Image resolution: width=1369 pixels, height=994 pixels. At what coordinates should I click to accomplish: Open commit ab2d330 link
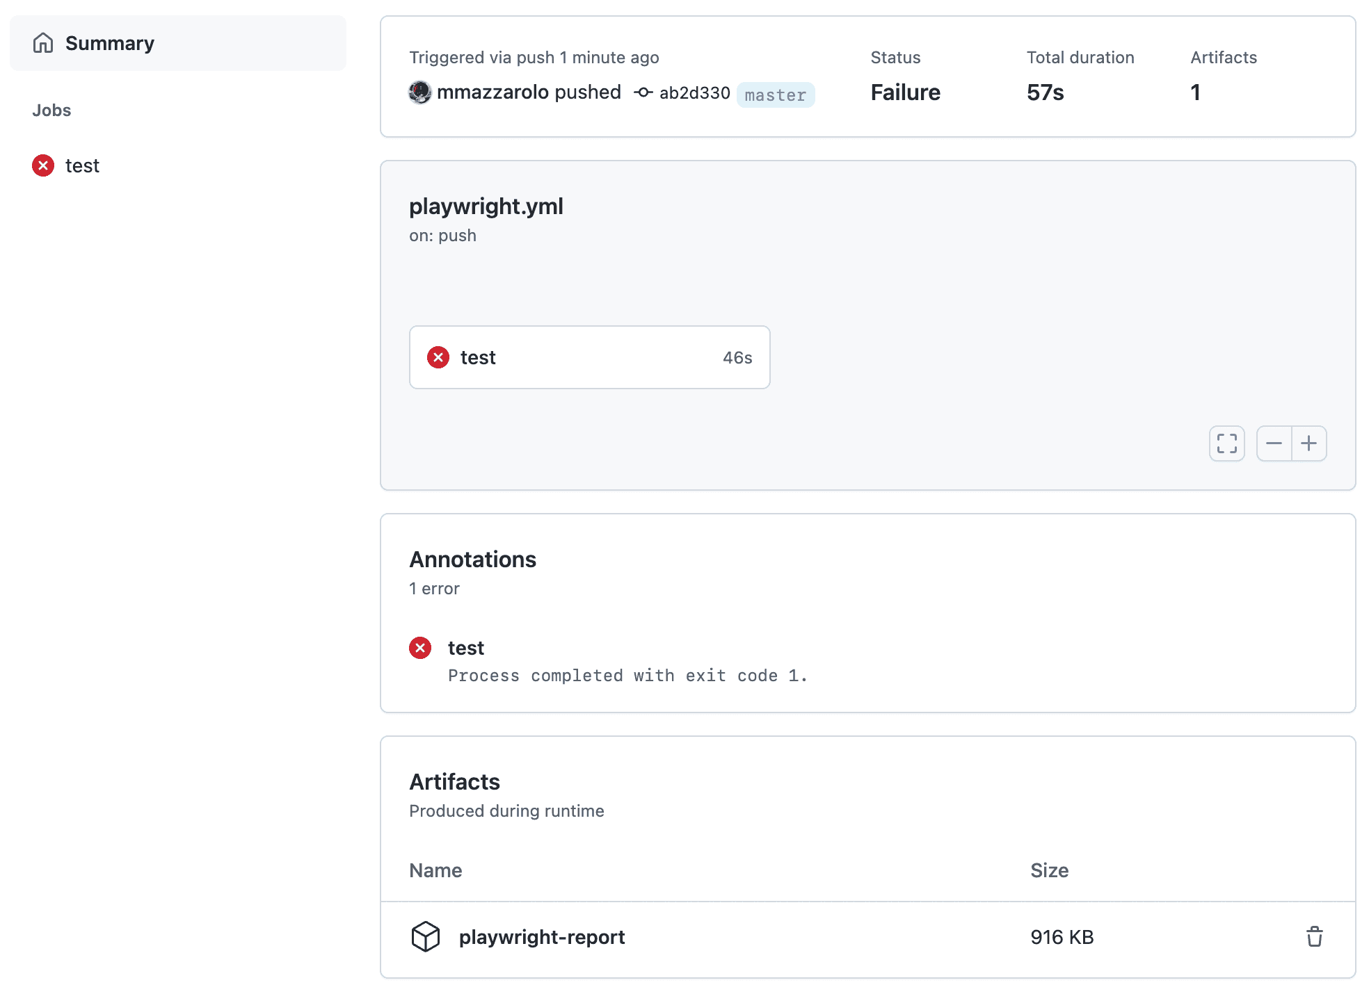694,93
